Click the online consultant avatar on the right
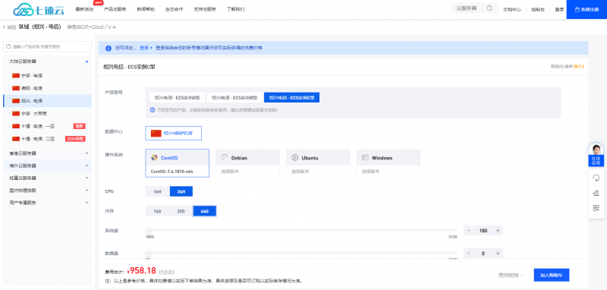Image resolution: width=607 pixels, height=290 pixels. [596, 150]
